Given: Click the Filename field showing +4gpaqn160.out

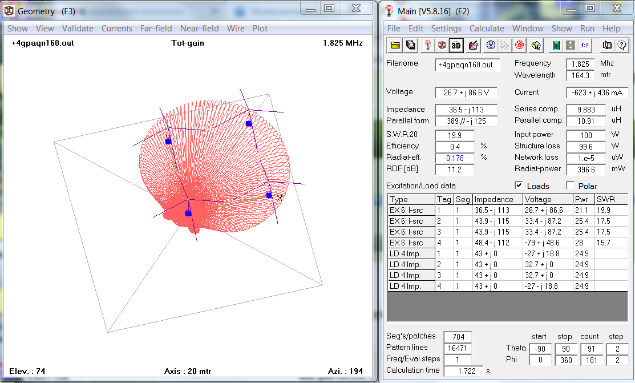Looking at the screenshot, I should [x=467, y=65].
